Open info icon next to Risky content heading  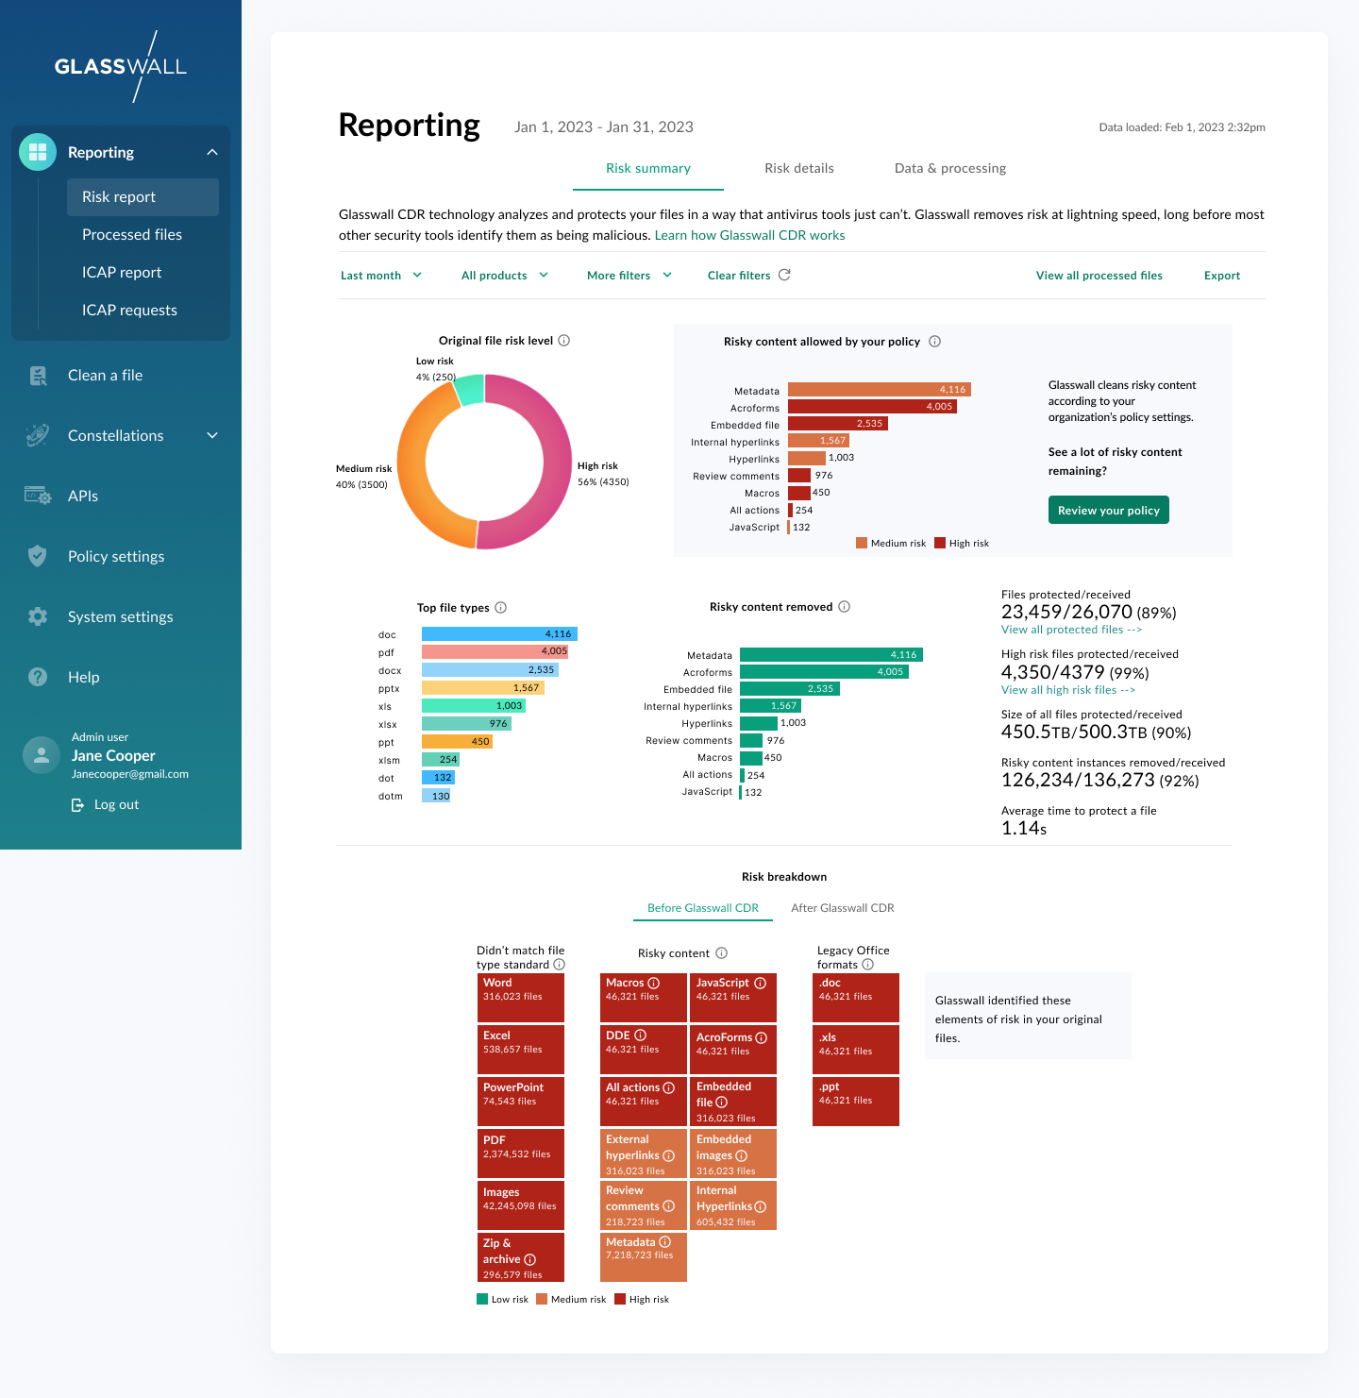[x=722, y=953]
